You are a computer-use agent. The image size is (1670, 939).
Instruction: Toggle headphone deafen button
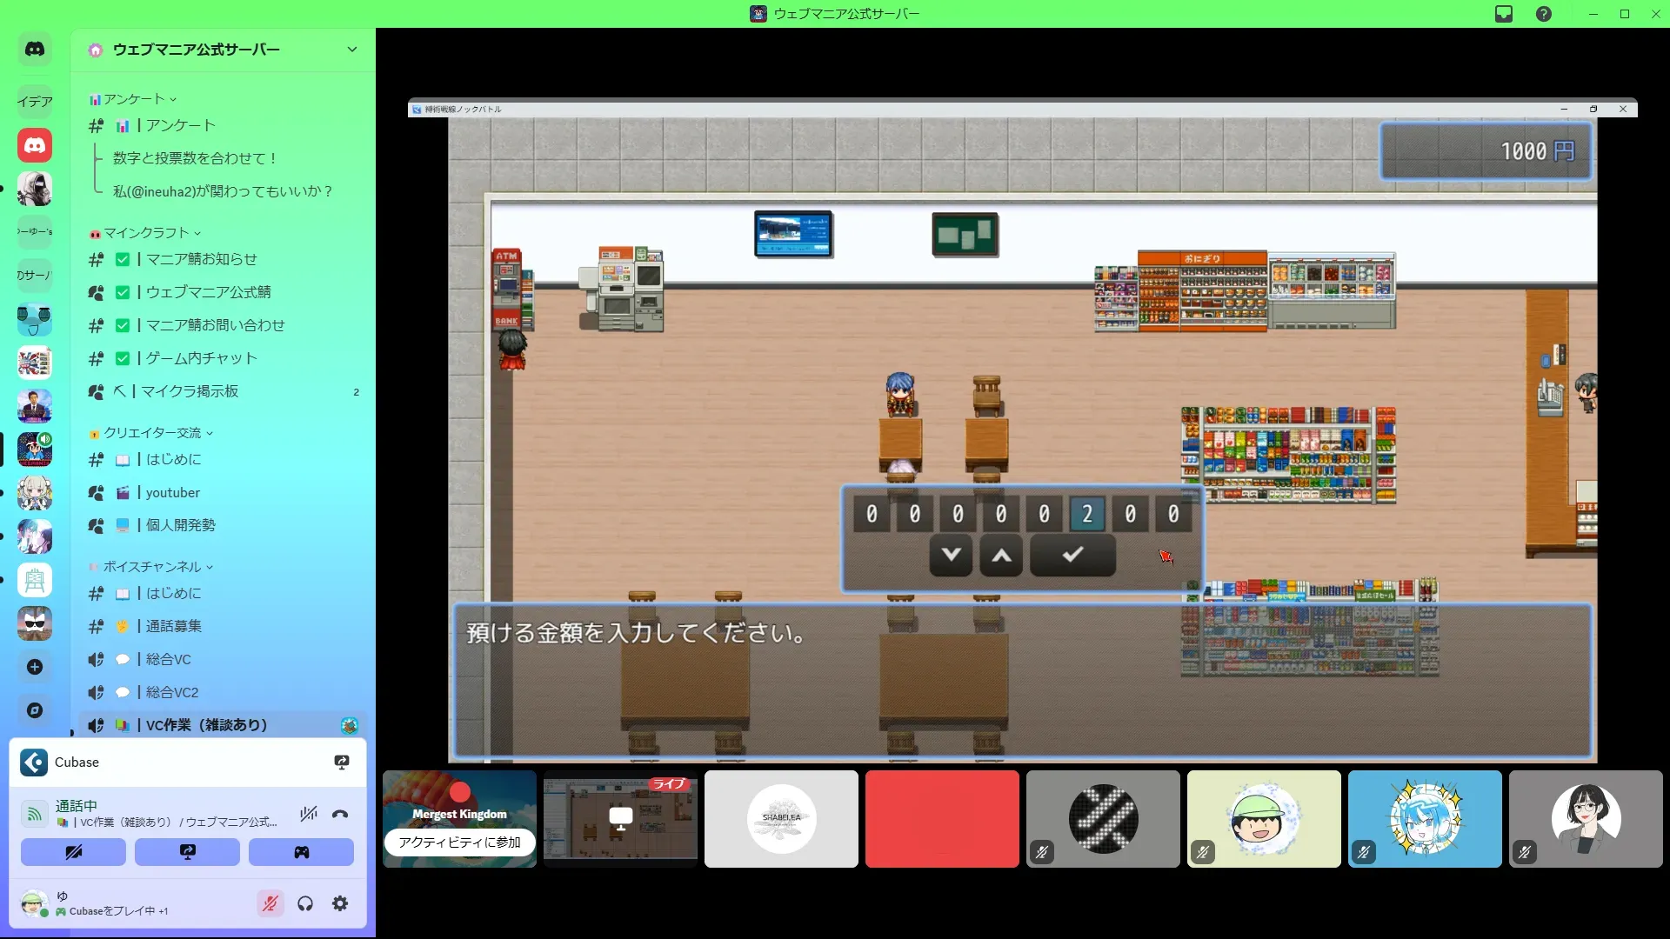pos(305,903)
